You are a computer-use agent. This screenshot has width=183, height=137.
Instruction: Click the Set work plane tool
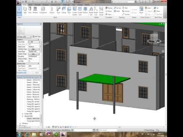click(156, 8)
